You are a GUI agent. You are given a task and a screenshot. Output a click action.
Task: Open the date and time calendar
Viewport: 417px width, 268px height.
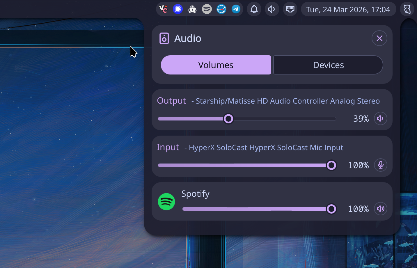348,10
